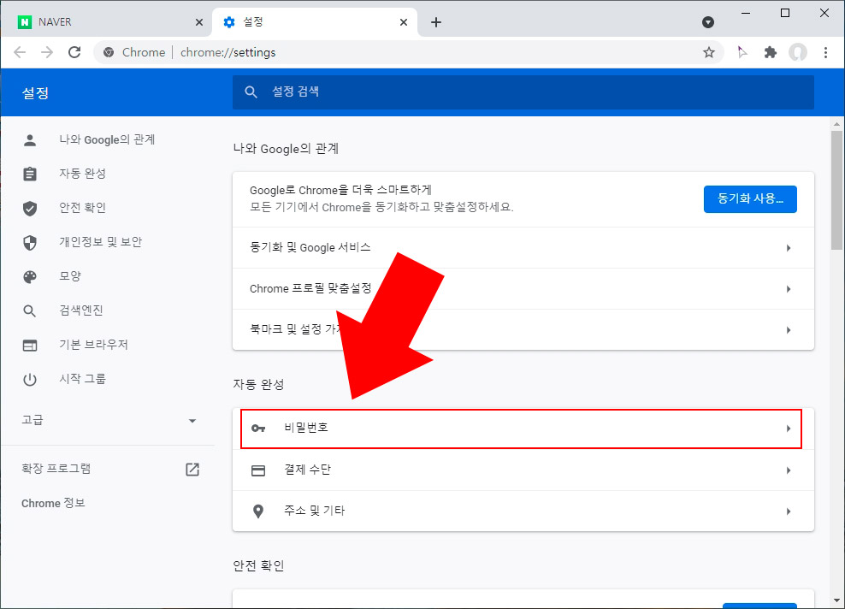Select 개인정보 및 보안 in sidebar

[x=100, y=242]
